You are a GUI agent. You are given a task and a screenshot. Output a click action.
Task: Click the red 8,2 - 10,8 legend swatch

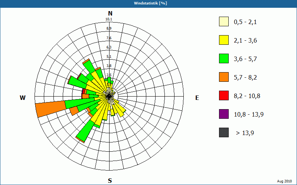click(224, 95)
